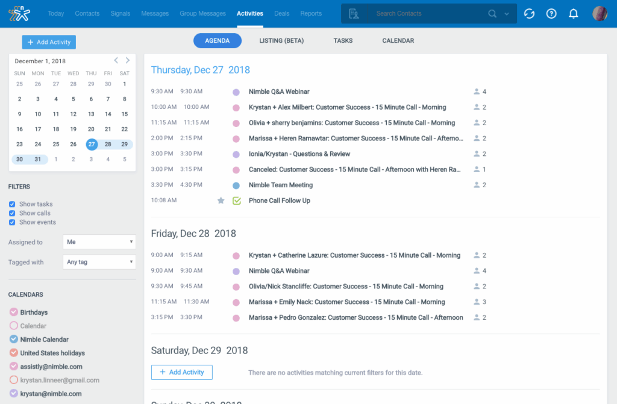The image size is (617, 404).
Task: Open the user profile avatar
Action: 600,13
